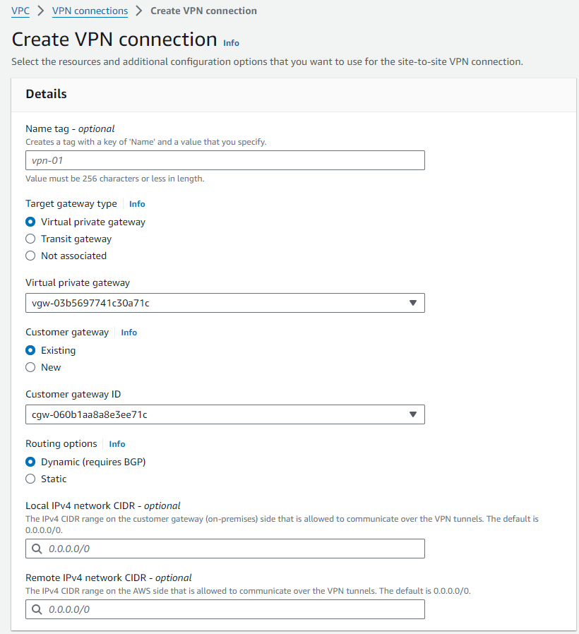Image resolution: width=579 pixels, height=634 pixels.
Task: Switch routing option to Static
Action: pos(30,479)
